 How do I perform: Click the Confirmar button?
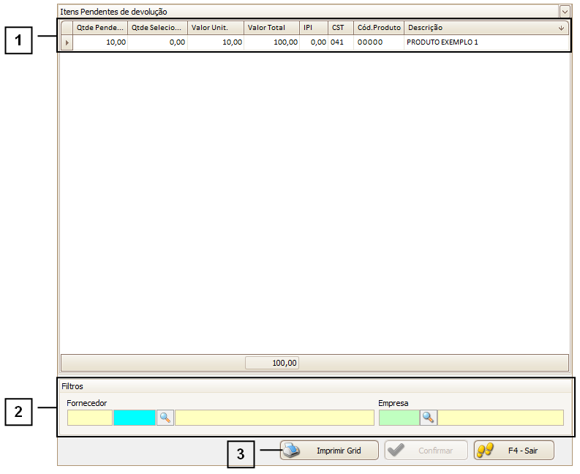click(426, 451)
